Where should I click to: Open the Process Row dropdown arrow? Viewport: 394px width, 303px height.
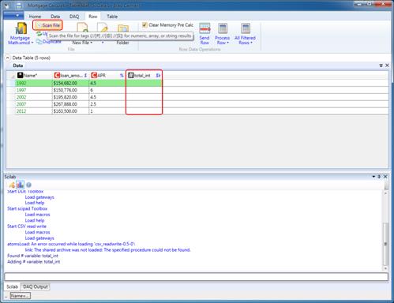pos(228,43)
